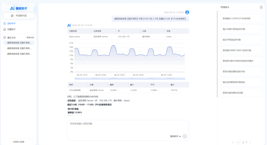The height and width of the screenshot is (145, 267).
Task: Click the 21% y-axis label on chart
Action: tap(71, 43)
